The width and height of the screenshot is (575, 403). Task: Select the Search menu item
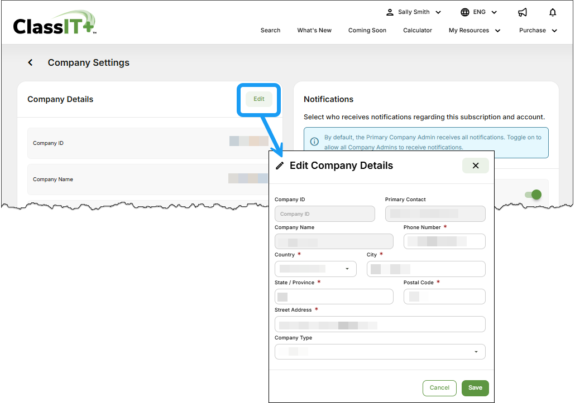[x=270, y=31]
